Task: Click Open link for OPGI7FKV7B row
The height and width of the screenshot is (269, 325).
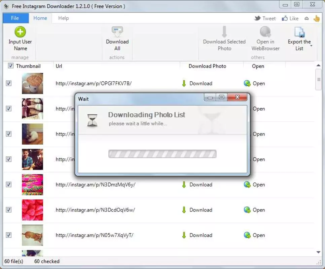Action: pyautogui.click(x=259, y=83)
